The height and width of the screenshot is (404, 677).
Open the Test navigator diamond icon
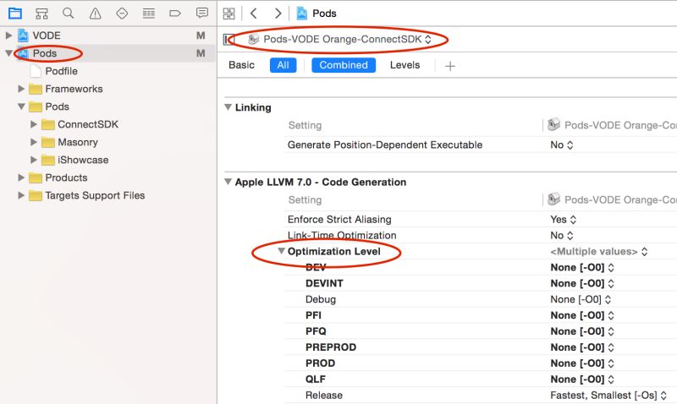(x=122, y=14)
